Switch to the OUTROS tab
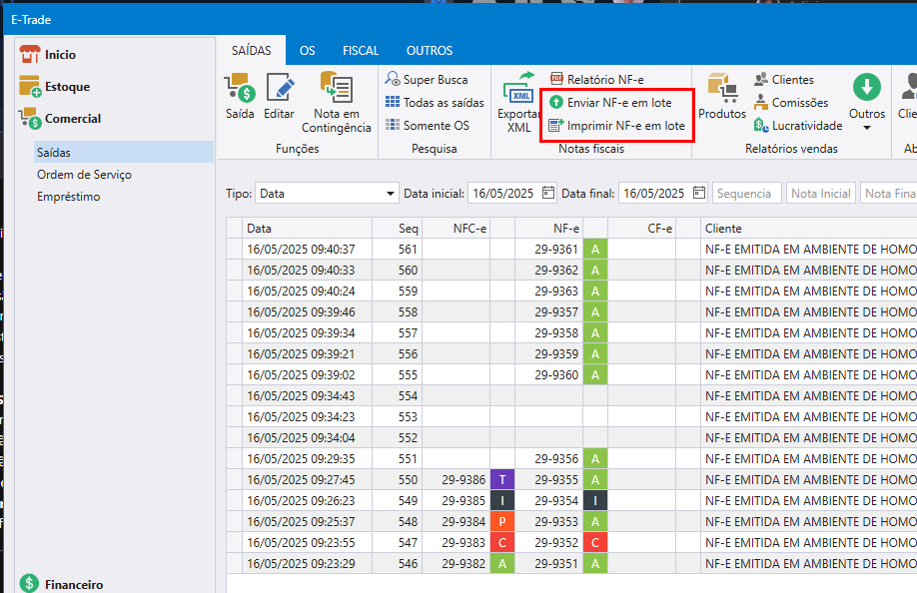 coord(430,50)
